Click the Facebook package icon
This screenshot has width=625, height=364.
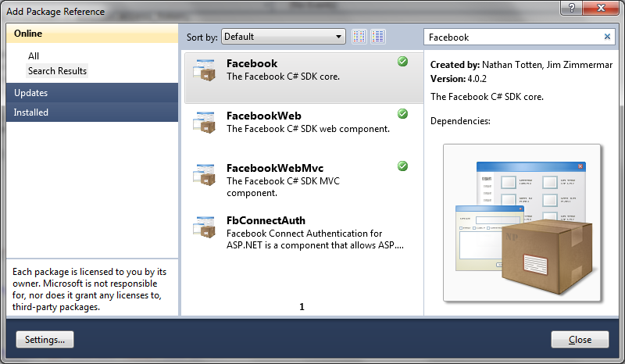click(204, 70)
